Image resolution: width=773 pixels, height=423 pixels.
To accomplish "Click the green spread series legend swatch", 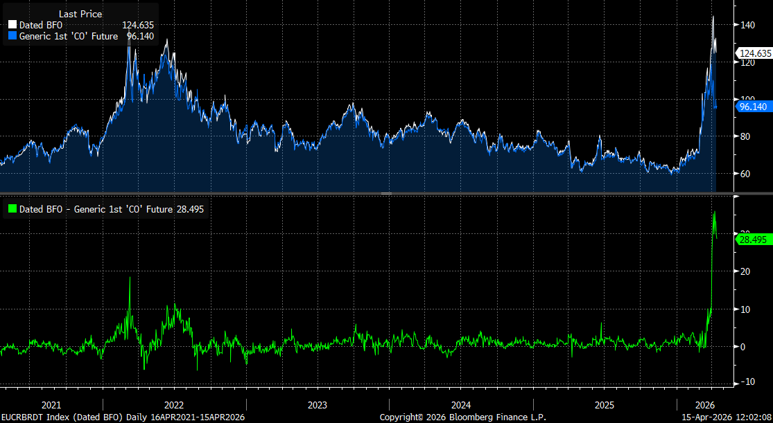I will (11, 208).
